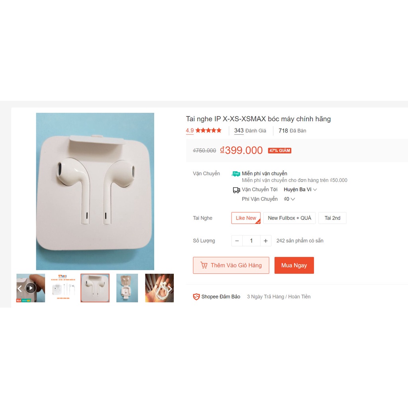
Task: Click the free shipping truck icon
Action: [236, 174]
